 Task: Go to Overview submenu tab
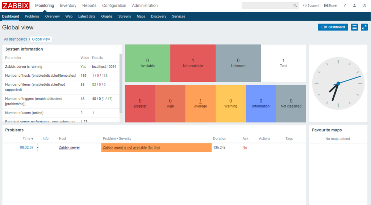click(x=52, y=16)
